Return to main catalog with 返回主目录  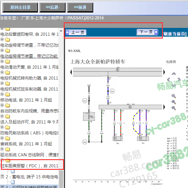point(20,8)
